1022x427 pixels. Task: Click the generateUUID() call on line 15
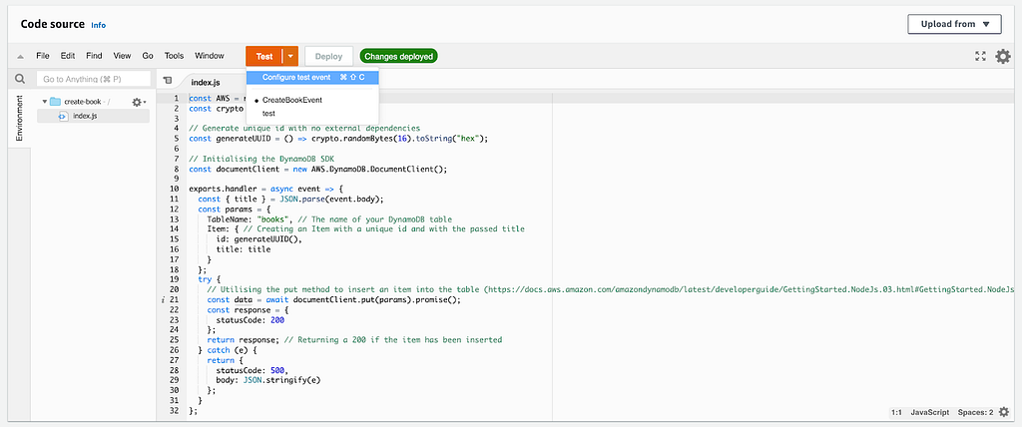coord(267,239)
